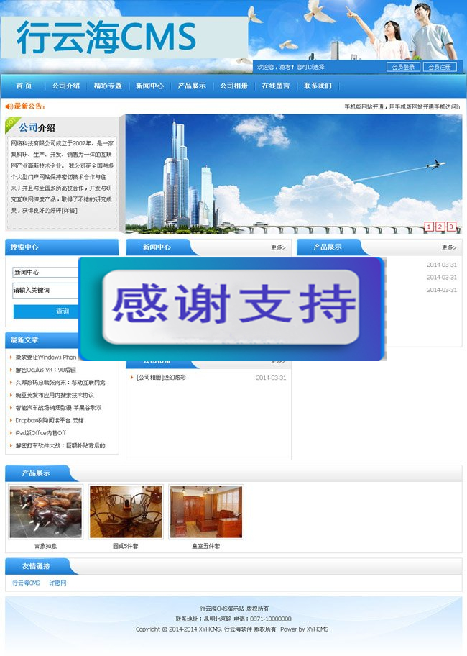Switch banner to slide 3
467x656 pixels.
451,227
